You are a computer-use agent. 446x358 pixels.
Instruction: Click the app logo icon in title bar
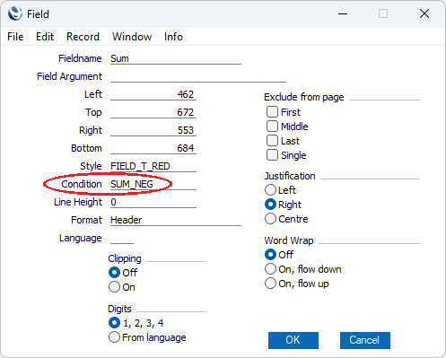pyautogui.click(x=15, y=13)
